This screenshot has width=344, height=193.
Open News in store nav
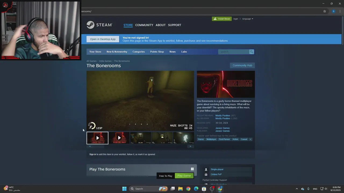pos(173,52)
